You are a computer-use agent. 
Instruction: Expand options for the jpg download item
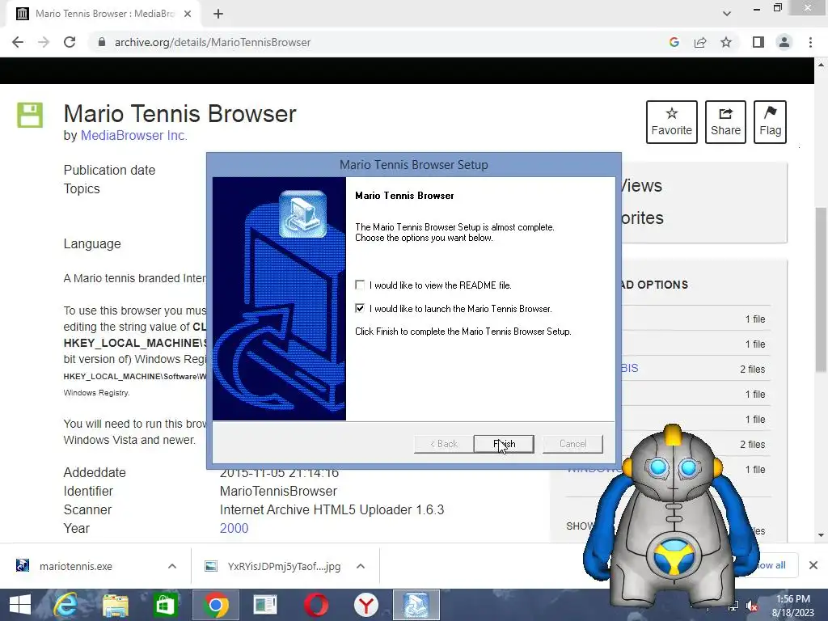click(361, 566)
